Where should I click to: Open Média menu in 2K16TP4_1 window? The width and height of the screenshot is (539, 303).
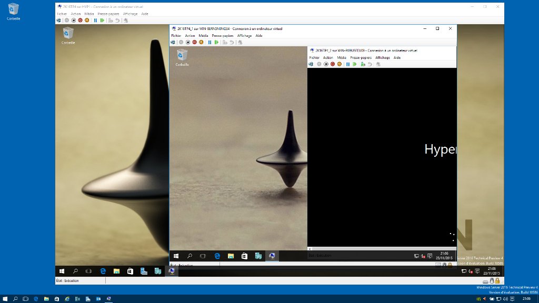(203, 35)
